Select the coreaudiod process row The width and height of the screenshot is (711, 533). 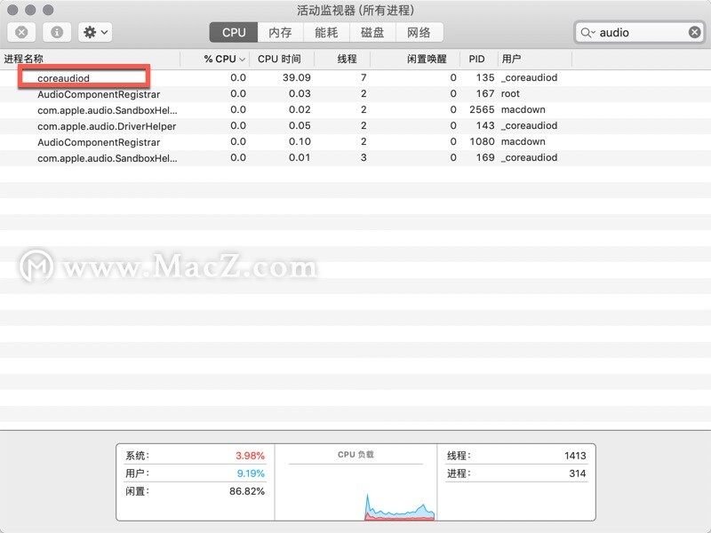tap(64, 77)
